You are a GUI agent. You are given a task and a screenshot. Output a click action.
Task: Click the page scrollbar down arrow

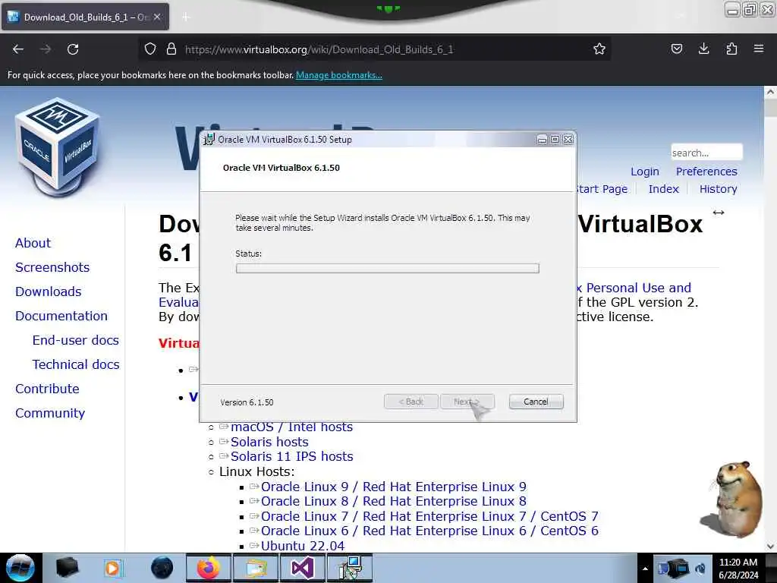(x=770, y=547)
